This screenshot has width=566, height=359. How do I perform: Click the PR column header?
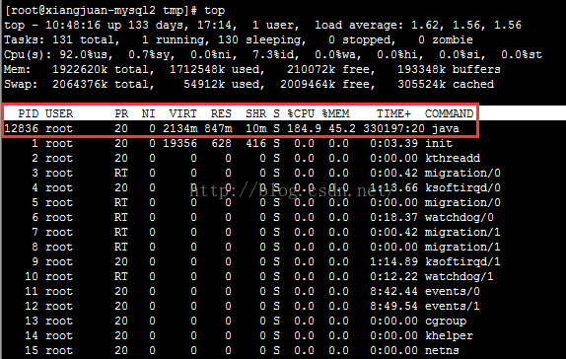click(x=121, y=113)
